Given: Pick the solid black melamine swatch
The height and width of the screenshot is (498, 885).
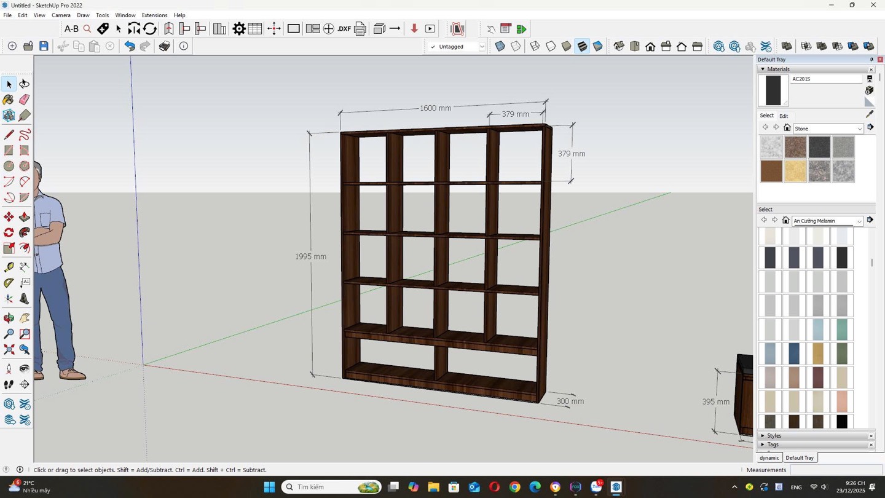Looking at the screenshot, I should pyautogui.click(x=842, y=422).
